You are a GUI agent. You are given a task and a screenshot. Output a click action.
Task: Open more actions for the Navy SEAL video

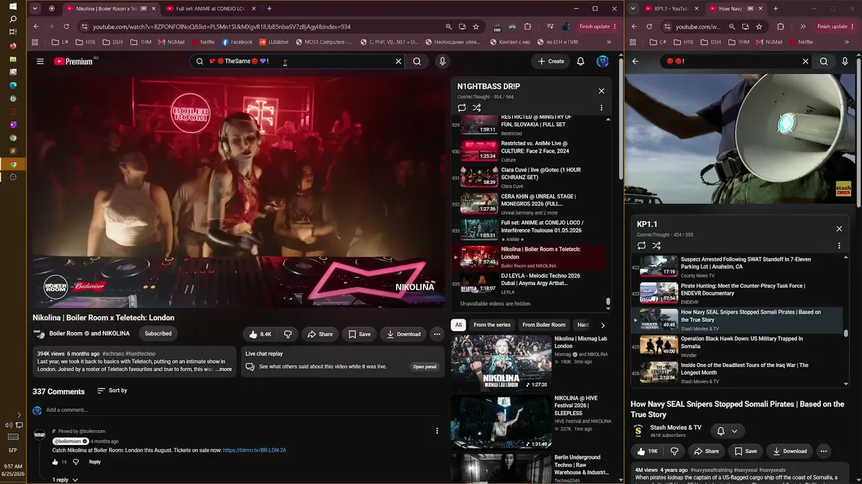824,451
